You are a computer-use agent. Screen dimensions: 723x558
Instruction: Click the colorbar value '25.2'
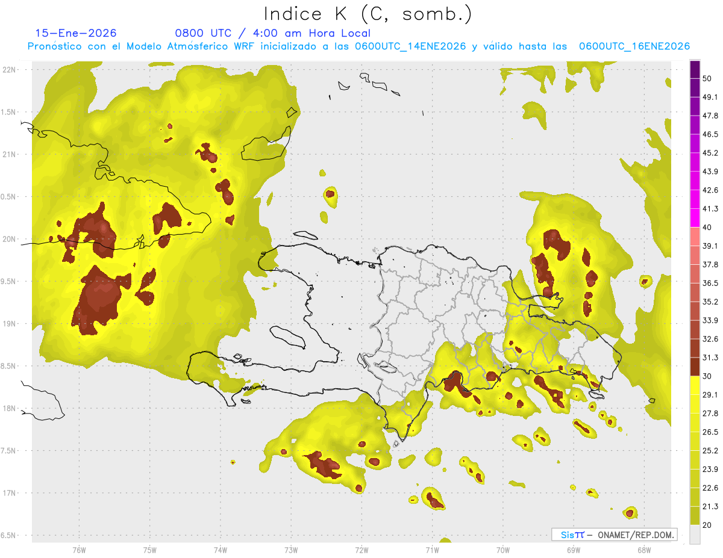(x=710, y=451)
